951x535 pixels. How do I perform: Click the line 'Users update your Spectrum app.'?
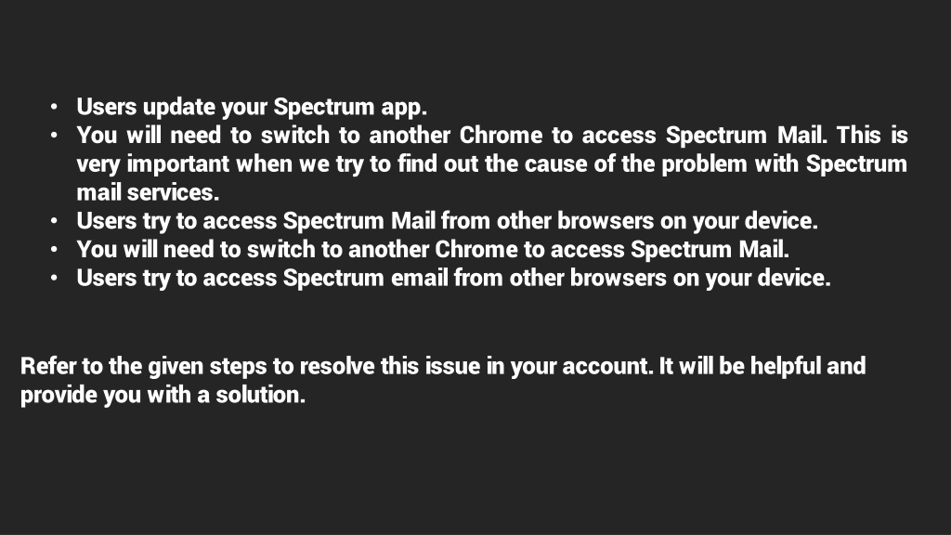tap(252, 107)
